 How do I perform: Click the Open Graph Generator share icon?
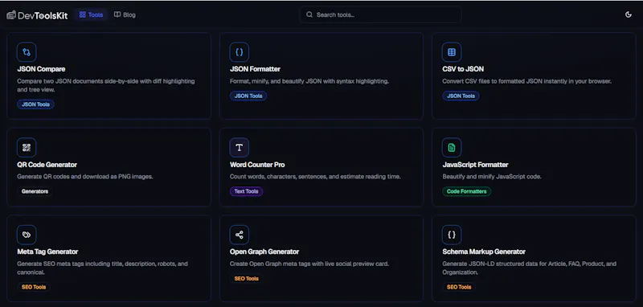[x=239, y=235]
